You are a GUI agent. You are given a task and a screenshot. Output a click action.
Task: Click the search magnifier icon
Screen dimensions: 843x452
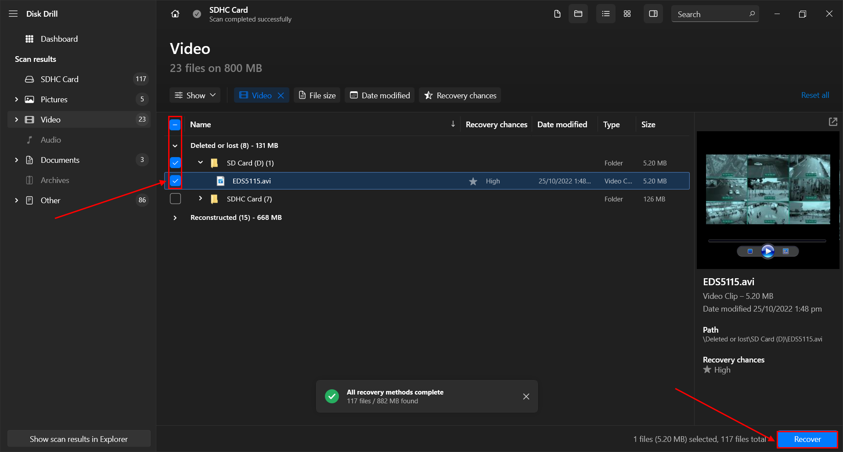(752, 14)
